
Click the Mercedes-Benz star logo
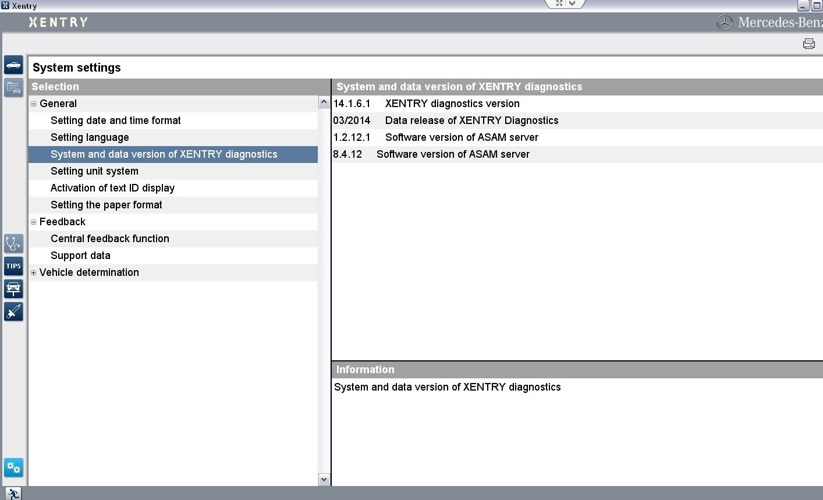point(724,23)
